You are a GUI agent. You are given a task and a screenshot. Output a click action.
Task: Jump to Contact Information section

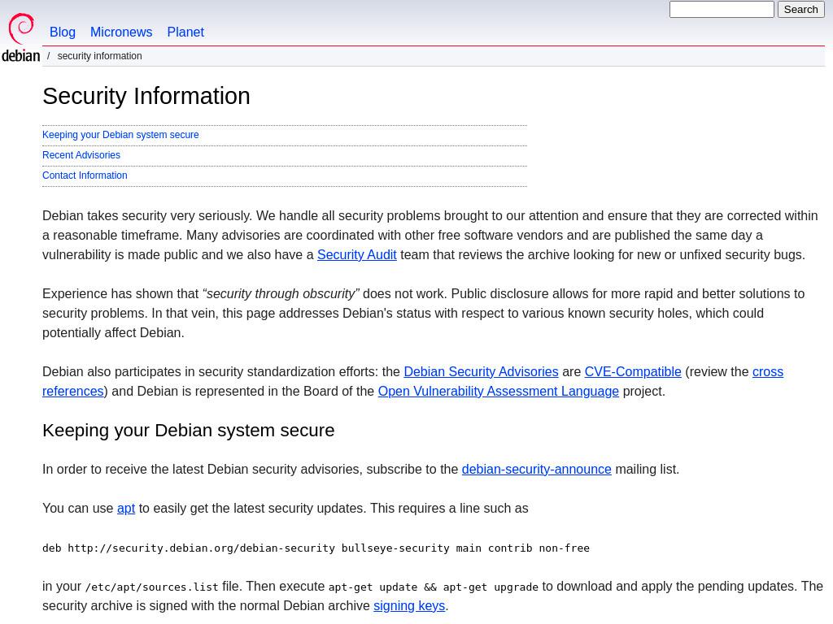tap(85, 175)
